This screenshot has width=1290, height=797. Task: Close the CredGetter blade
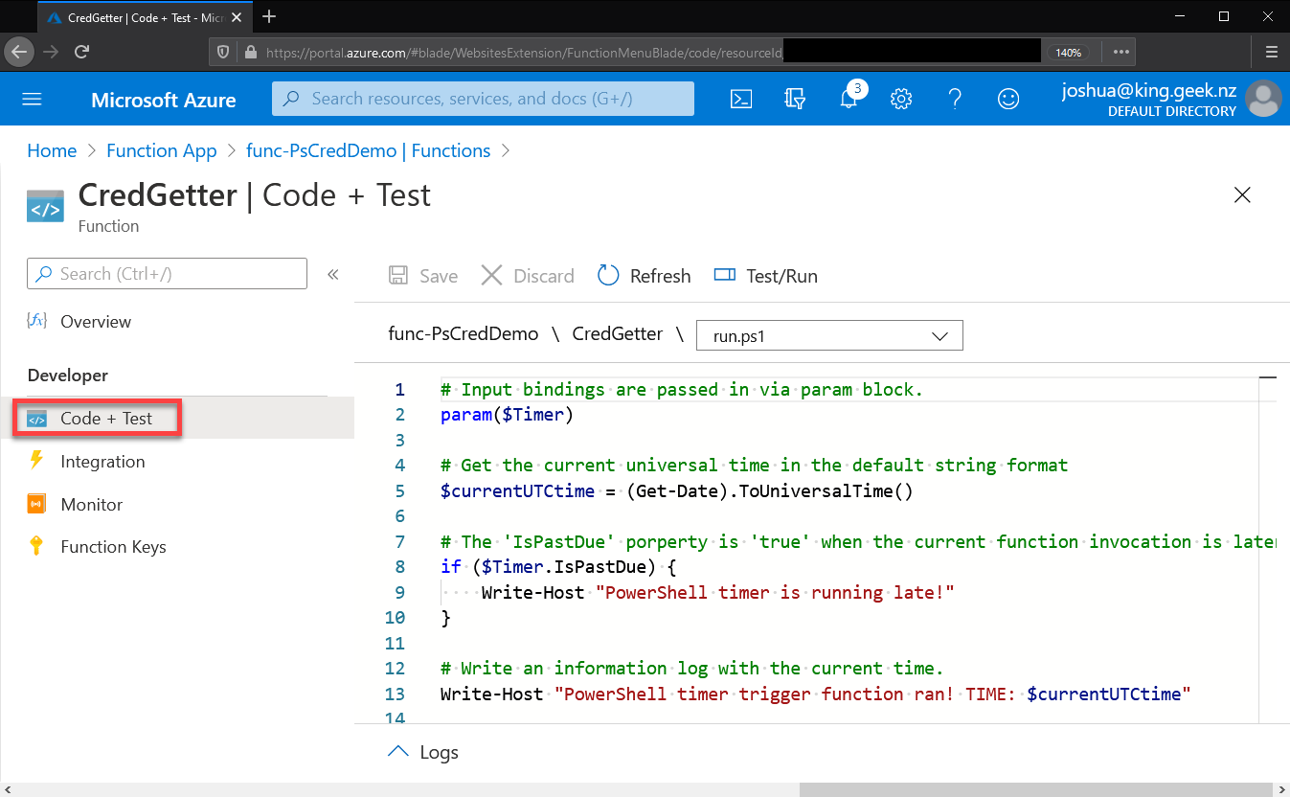point(1242,195)
